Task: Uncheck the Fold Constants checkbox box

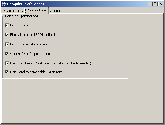Action: coord(7,25)
